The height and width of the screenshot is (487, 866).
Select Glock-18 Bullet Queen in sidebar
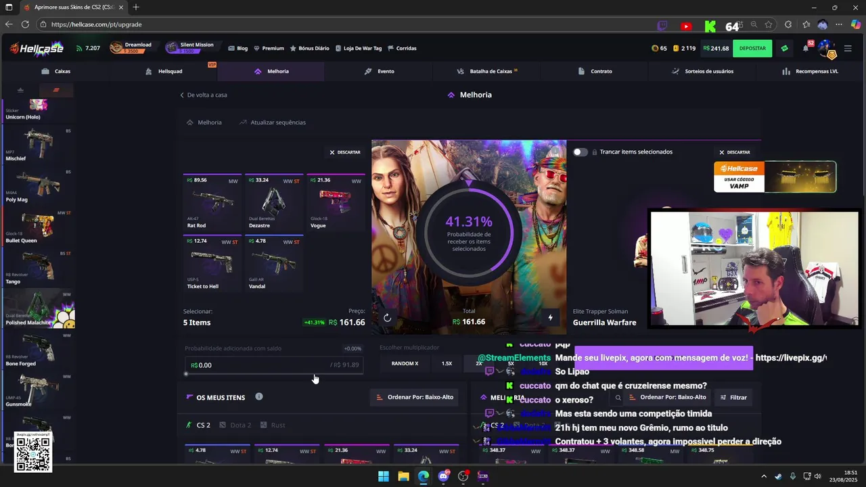pos(37,227)
